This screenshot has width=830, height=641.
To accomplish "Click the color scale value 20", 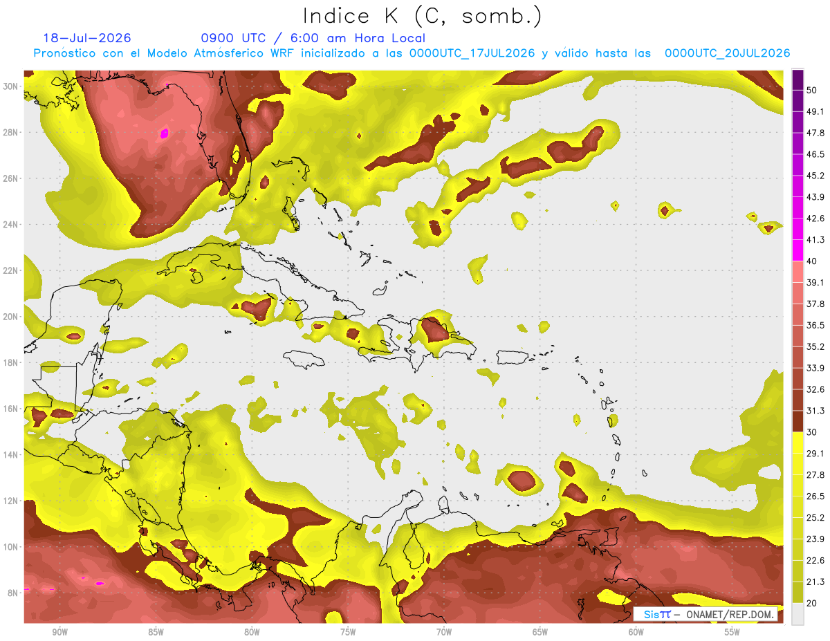I will [813, 603].
